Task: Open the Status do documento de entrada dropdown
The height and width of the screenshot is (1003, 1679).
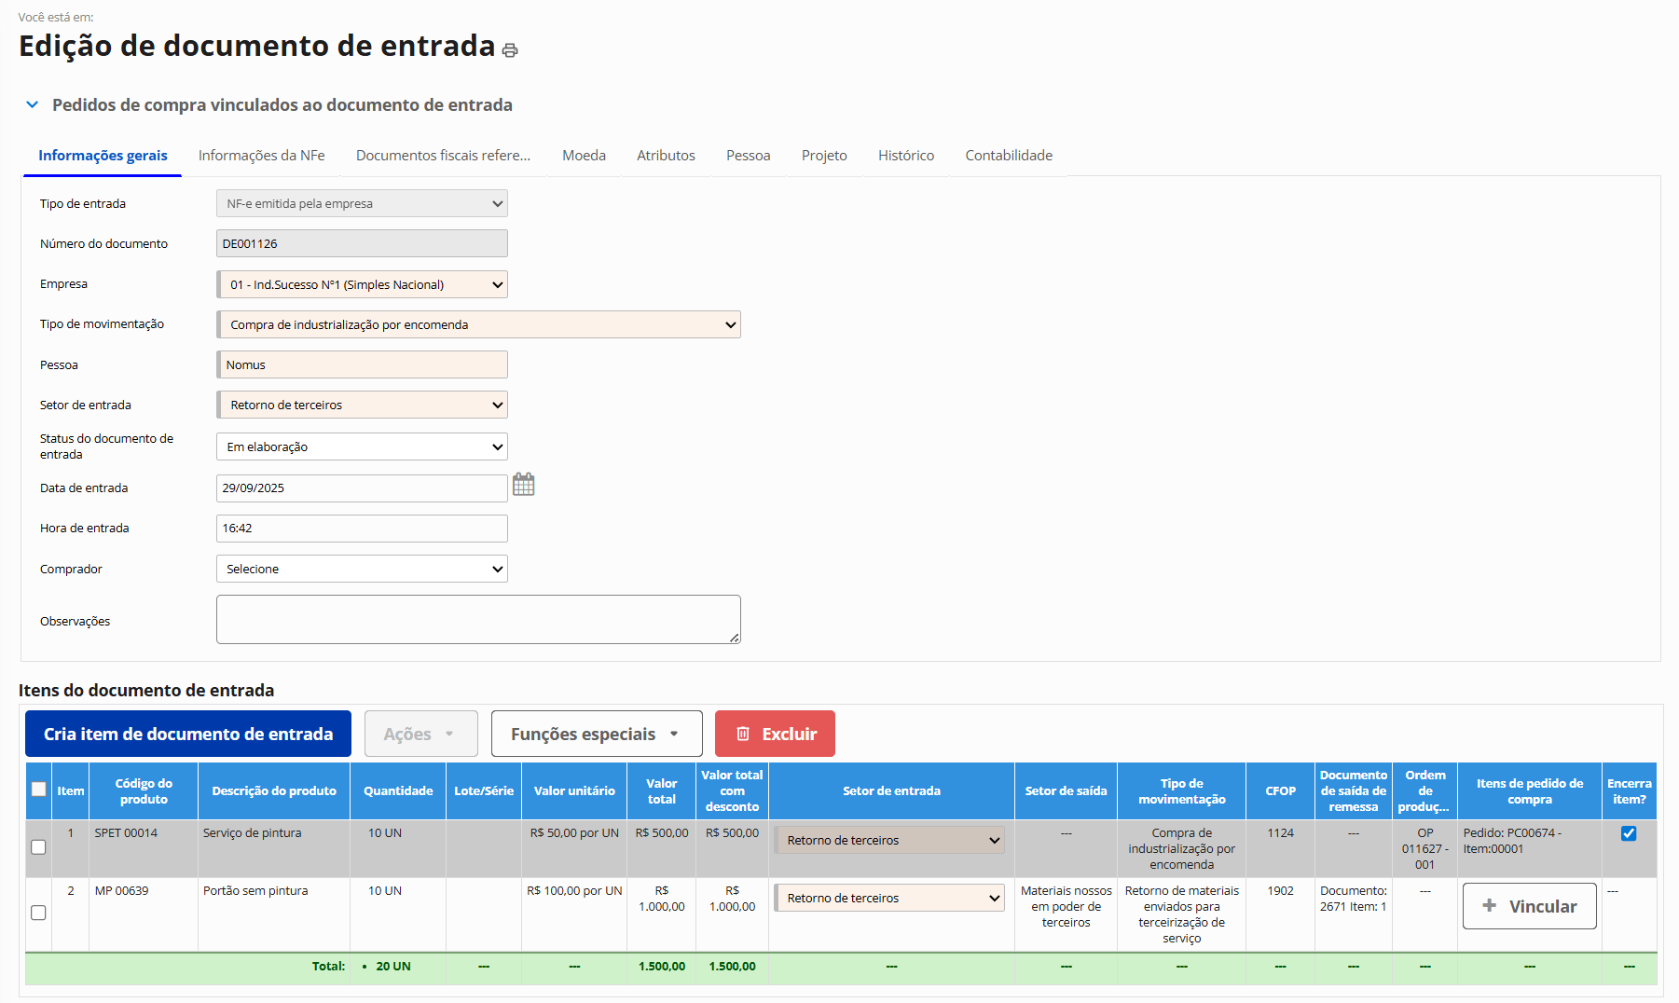Action: 362,447
